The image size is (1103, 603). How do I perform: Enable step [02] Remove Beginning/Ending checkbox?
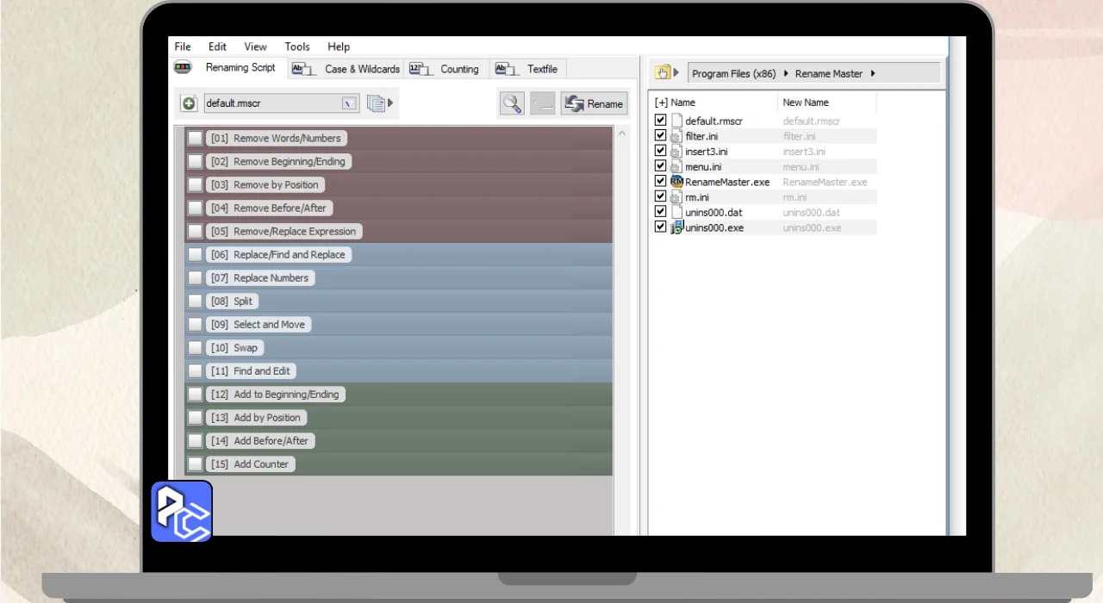tap(196, 162)
